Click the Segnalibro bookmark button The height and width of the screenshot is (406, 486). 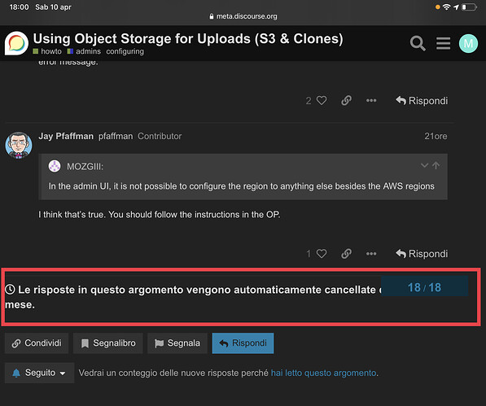(x=107, y=343)
